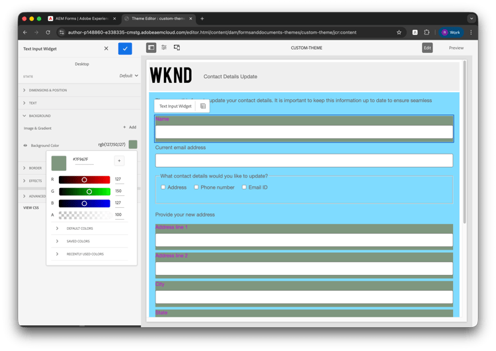Click the large color preview swatch

(x=59, y=163)
